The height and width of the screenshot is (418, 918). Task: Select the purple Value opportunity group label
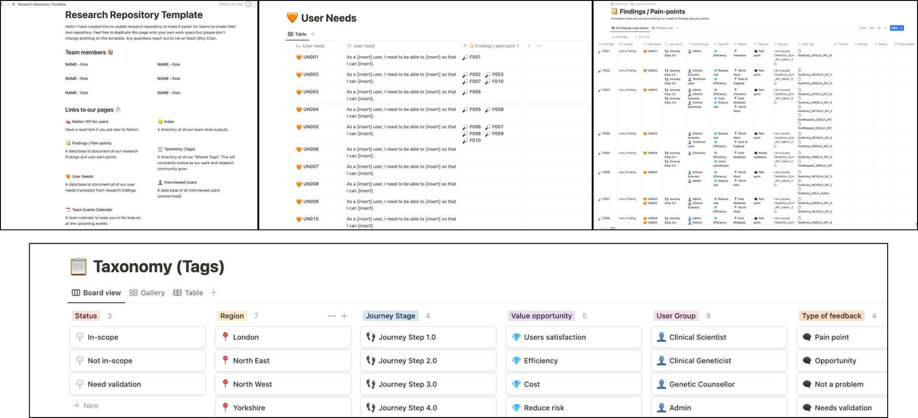[541, 316]
